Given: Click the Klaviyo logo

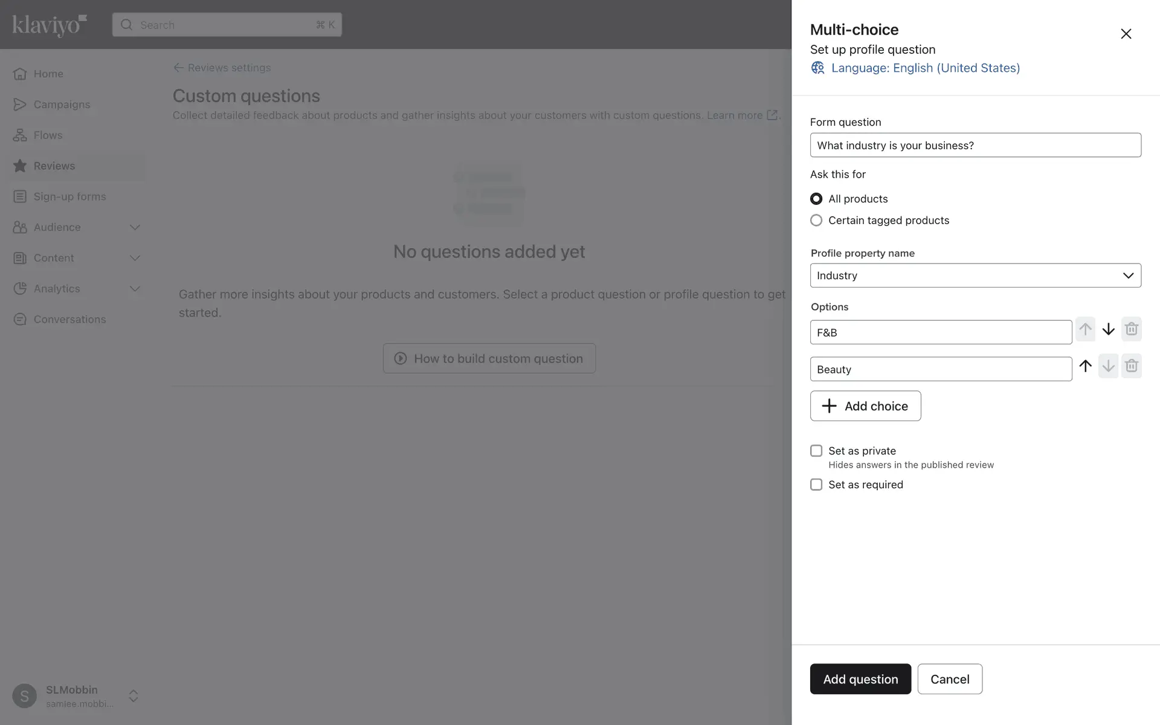Looking at the screenshot, I should tap(50, 25).
